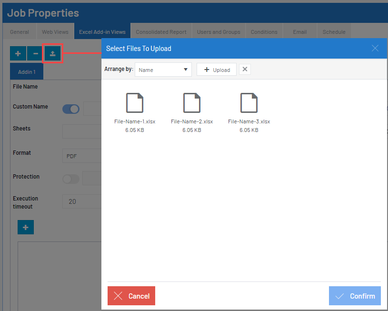Toggle the Custom Name switch off
This screenshot has height=311, width=388.
click(71, 109)
